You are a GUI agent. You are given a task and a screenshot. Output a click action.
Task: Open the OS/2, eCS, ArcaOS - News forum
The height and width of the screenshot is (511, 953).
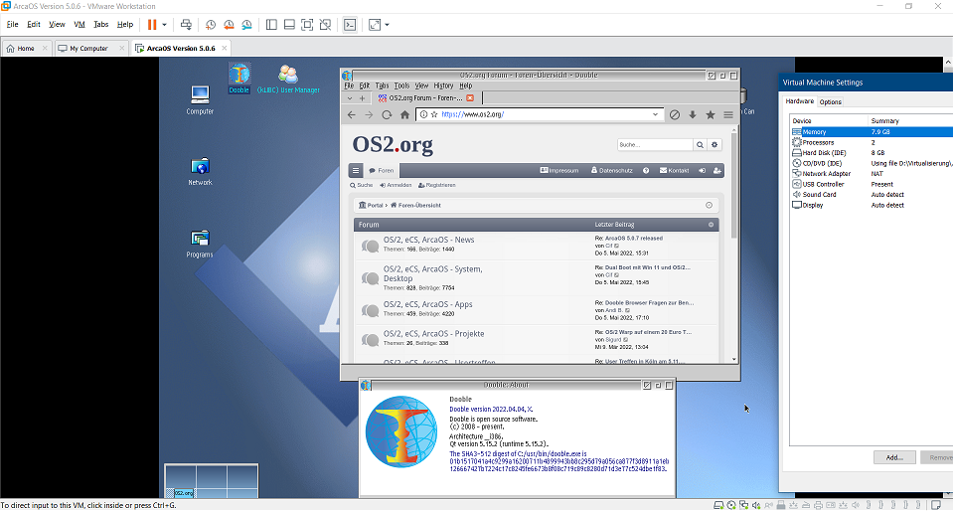pos(428,240)
